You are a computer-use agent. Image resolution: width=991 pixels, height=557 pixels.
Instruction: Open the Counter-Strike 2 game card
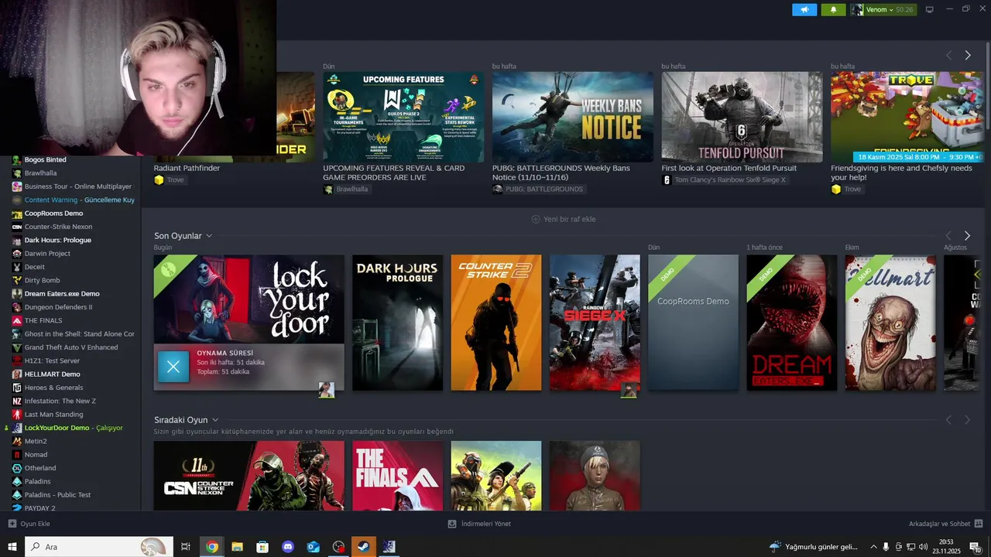click(x=496, y=323)
